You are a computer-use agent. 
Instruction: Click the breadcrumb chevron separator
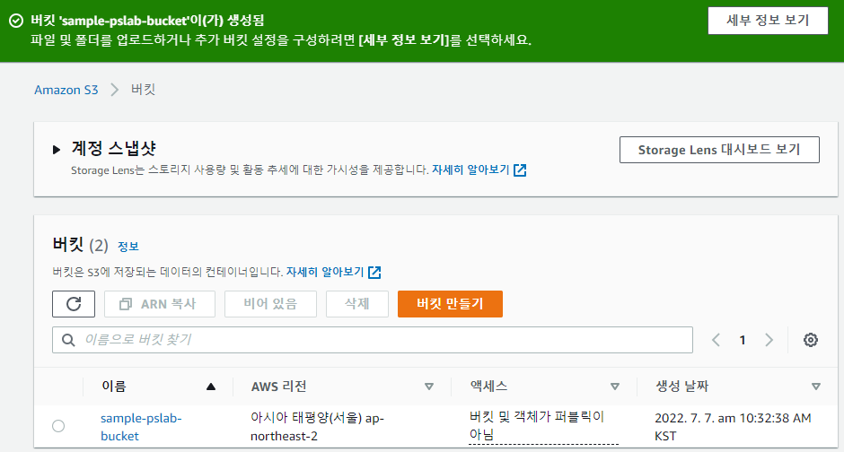114,90
